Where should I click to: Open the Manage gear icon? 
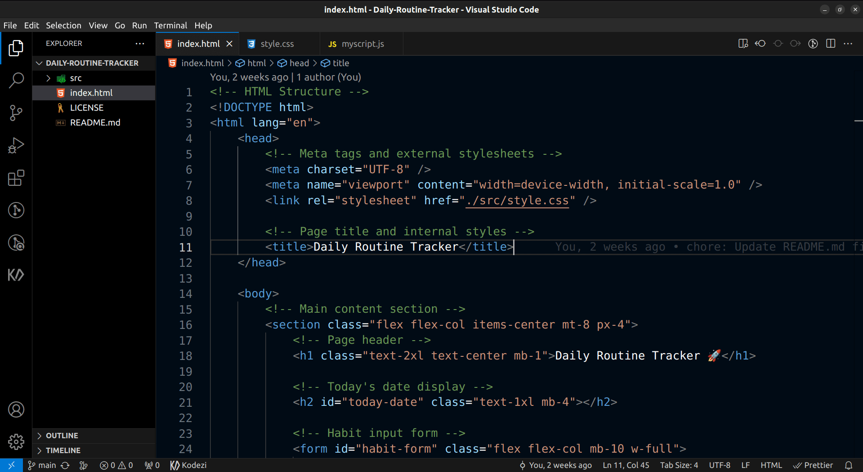coord(16,442)
